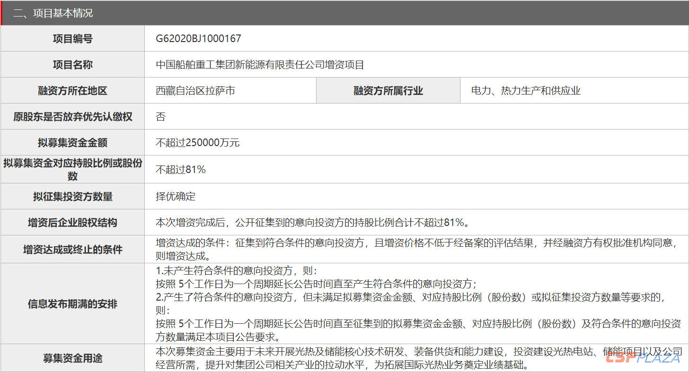Click the 增资达成或终止的条件 label cell
Screen dimensions: 689x372
point(72,250)
